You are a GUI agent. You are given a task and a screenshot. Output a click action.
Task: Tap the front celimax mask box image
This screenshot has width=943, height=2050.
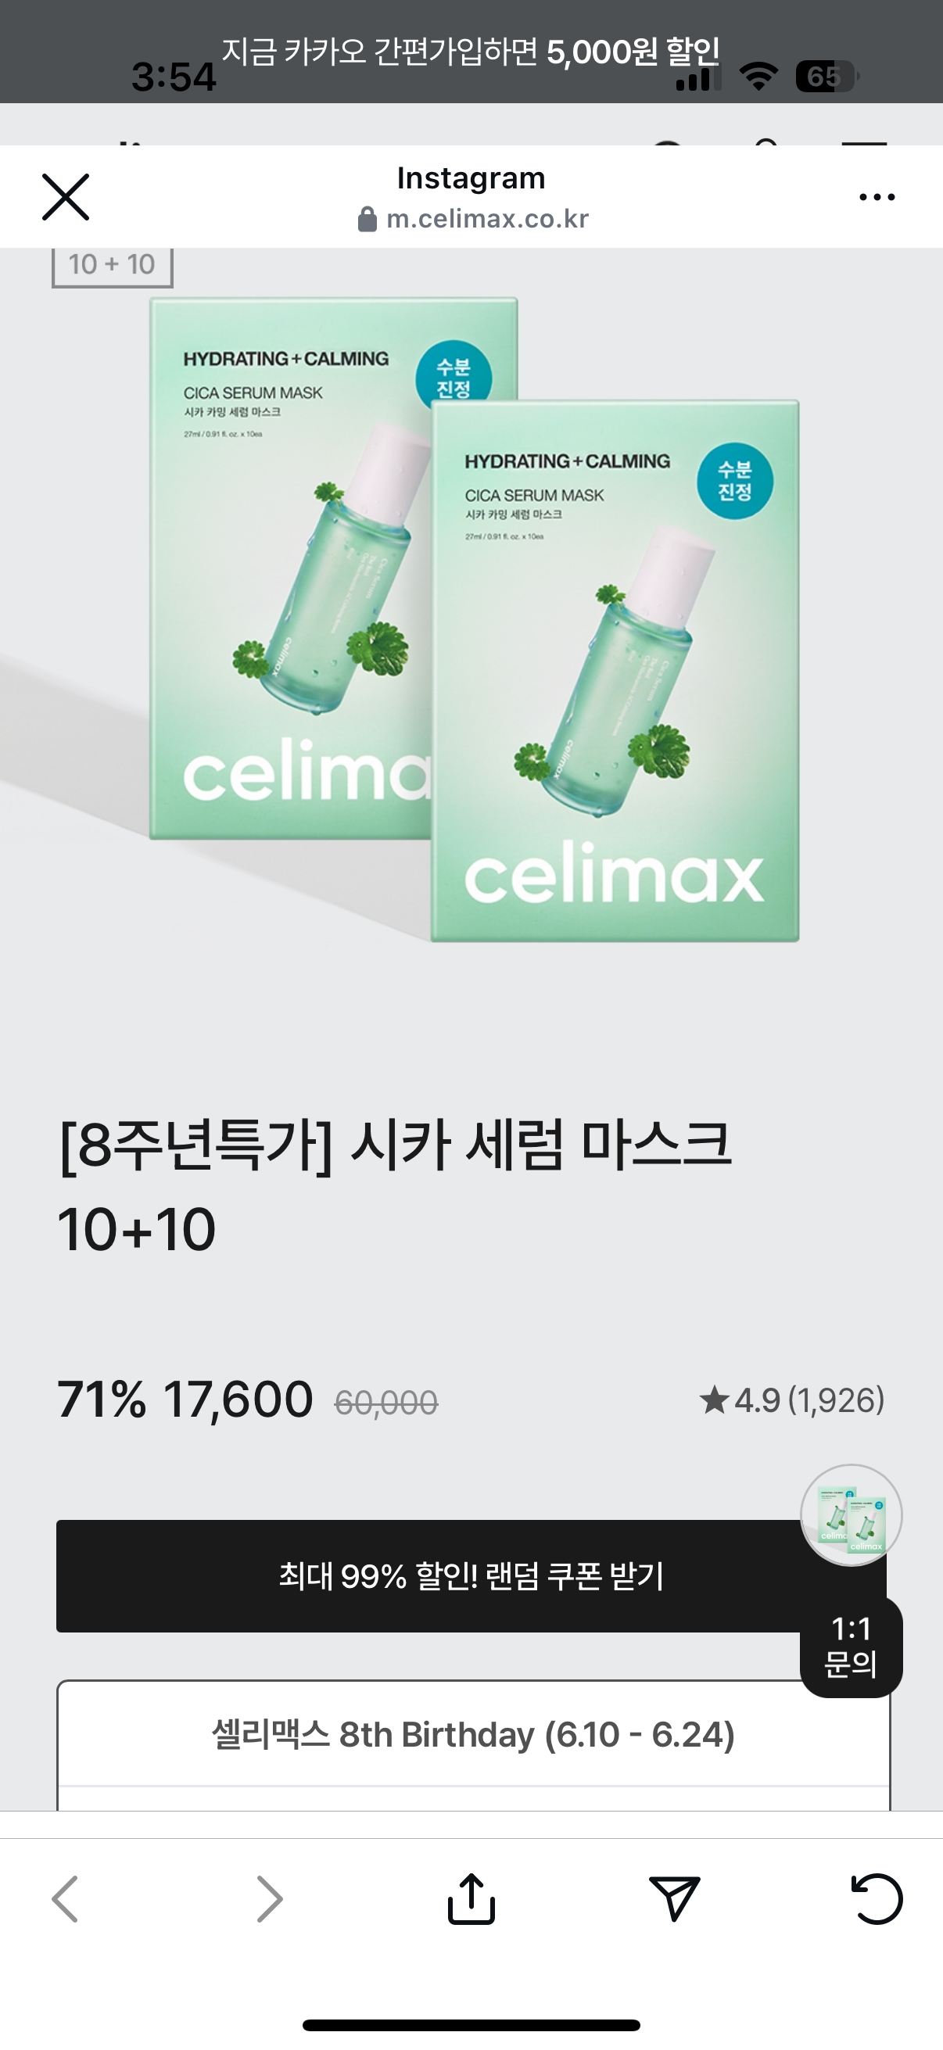coord(615,670)
